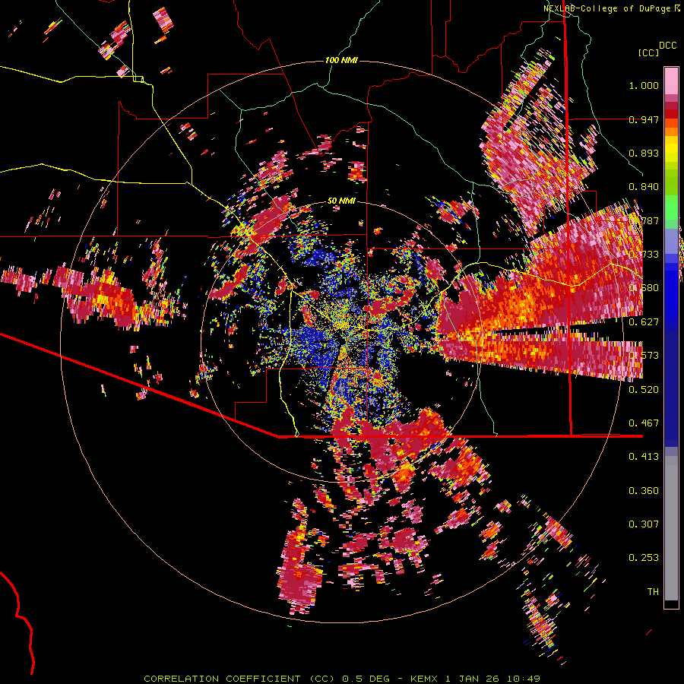Image resolution: width=684 pixels, height=684 pixels.
Task: Select the 1.000 value on the color scale
Action: pos(644,85)
